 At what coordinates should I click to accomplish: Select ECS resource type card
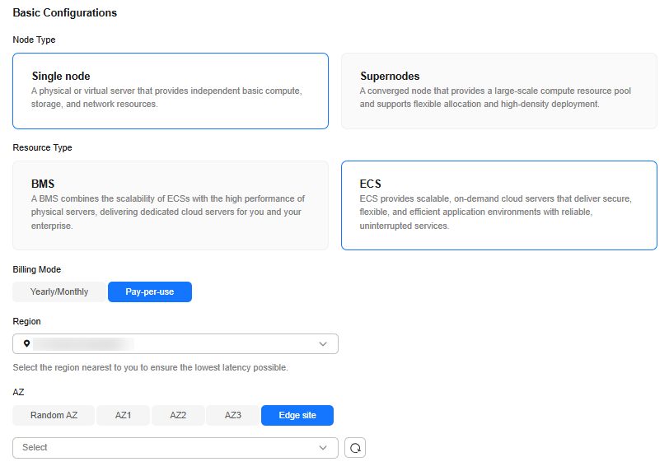point(499,206)
